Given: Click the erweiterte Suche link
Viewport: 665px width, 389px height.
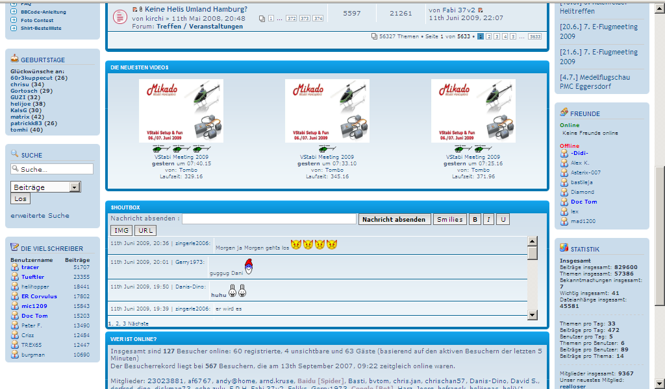Looking at the screenshot, I should (x=40, y=215).
